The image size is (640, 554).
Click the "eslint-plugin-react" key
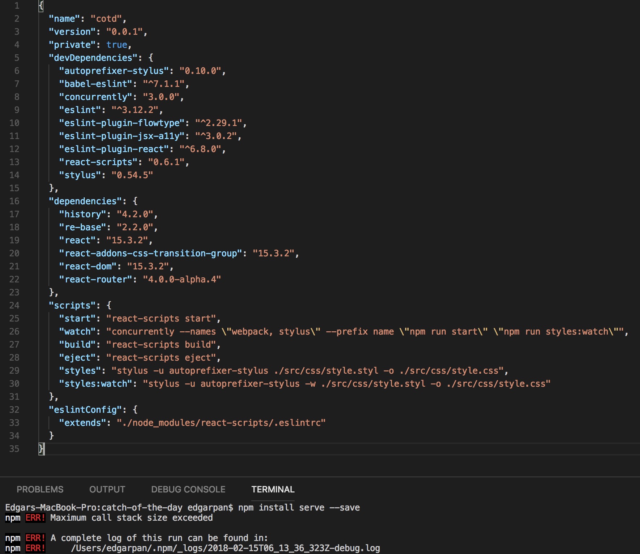(114, 149)
